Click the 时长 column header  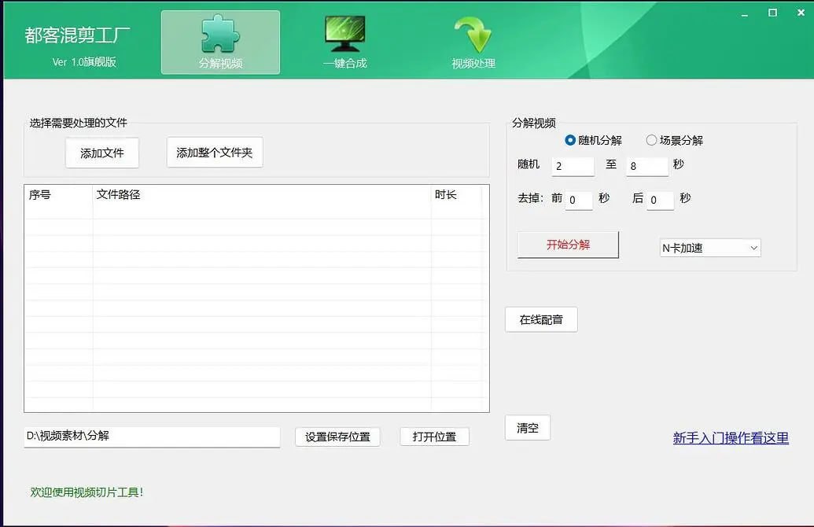click(456, 195)
